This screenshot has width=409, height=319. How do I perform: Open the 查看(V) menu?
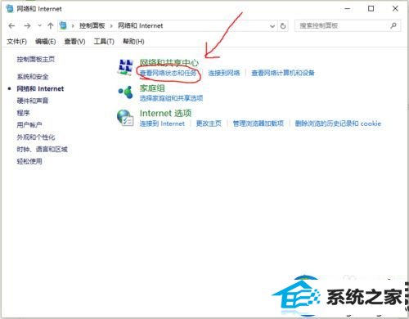click(x=74, y=42)
